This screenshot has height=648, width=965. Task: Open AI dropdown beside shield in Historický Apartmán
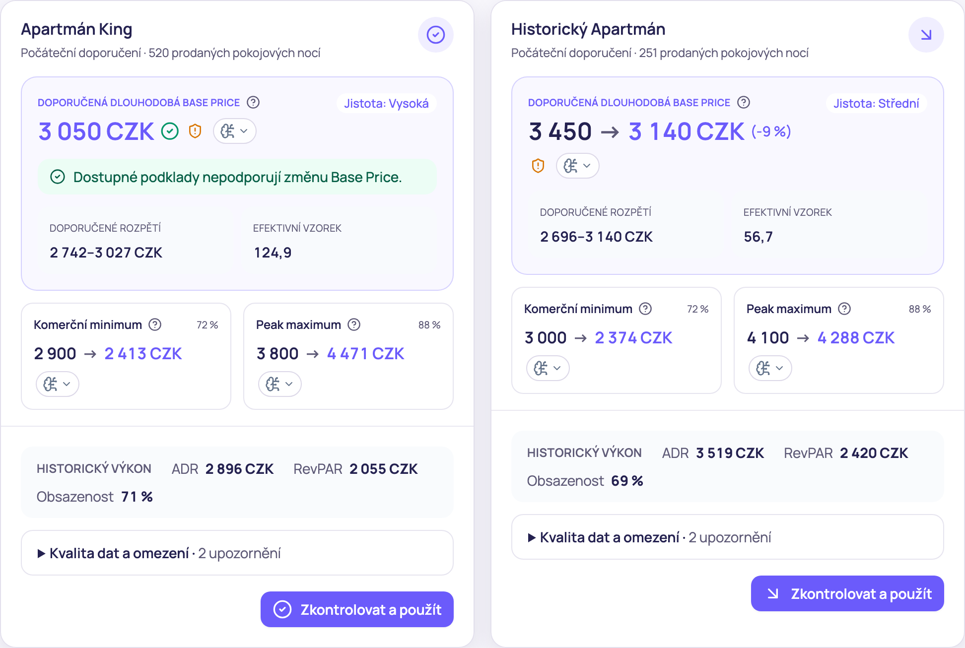click(x=577, y=166)
